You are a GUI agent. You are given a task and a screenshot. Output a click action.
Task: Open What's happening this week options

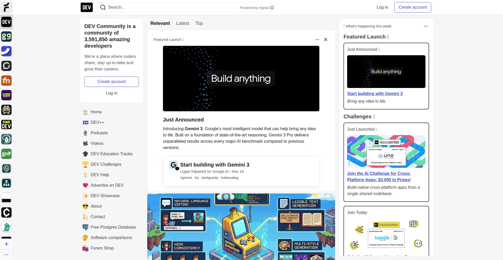426,26
